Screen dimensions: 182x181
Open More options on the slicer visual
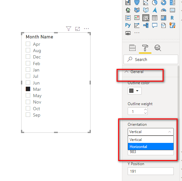[x=86, y=29]
